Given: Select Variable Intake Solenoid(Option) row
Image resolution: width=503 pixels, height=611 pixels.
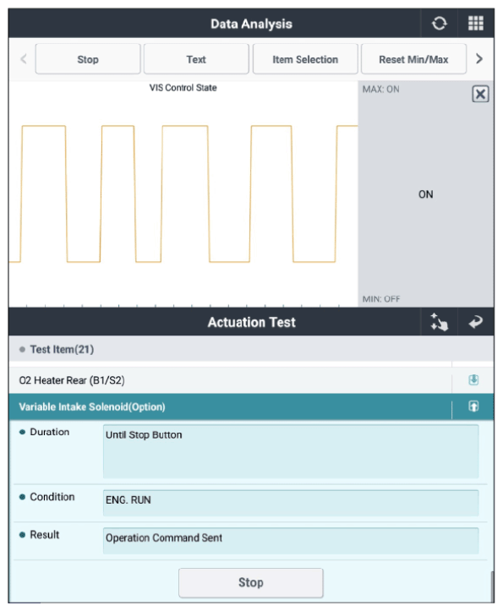Looking at the screenshot, I should point(230,406).
